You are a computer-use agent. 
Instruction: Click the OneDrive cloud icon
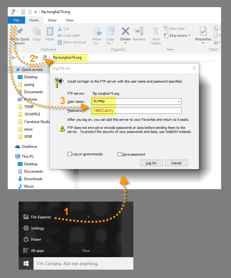tap(18, 147)
